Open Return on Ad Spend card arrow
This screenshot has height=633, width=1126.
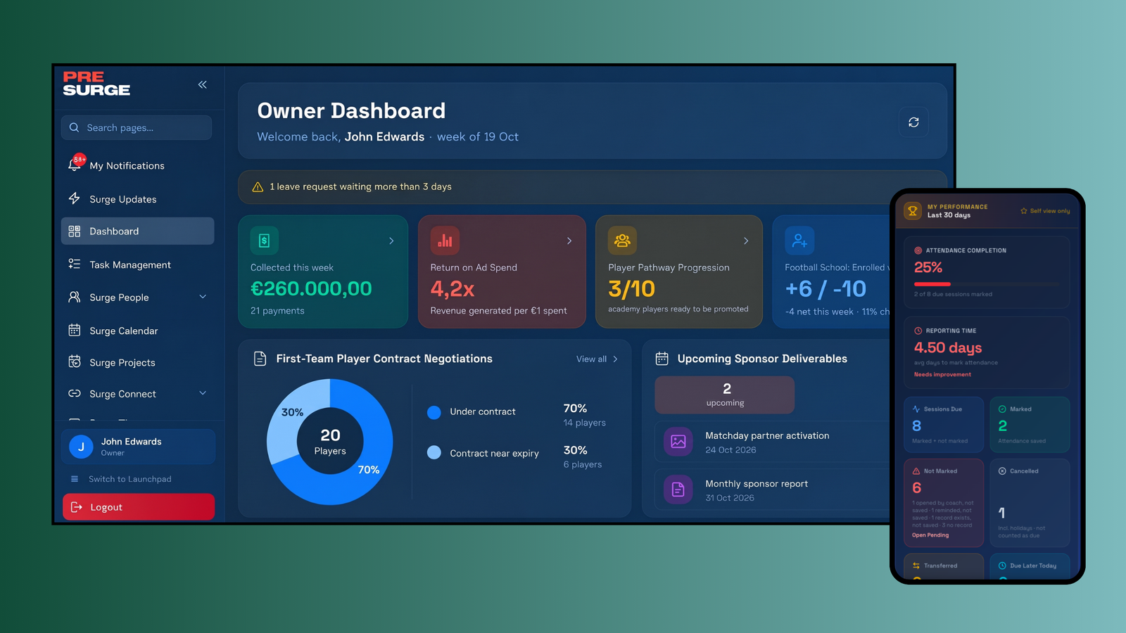569,241
